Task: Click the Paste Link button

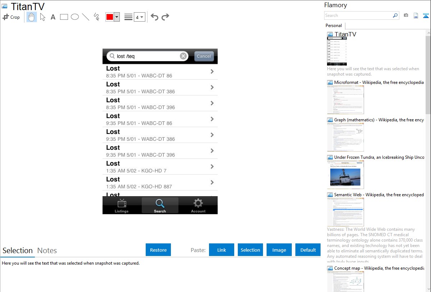Action: click(x=222, y=250)
